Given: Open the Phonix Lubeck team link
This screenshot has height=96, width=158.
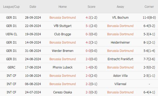Looking at the screenshot, I should [x=63, y=67].
